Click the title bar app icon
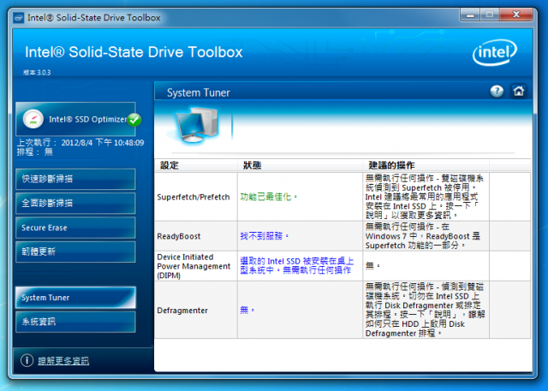 pyautogui.click(x=19, y=17)
